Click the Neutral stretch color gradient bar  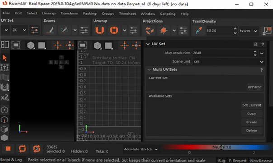(217, 147)
